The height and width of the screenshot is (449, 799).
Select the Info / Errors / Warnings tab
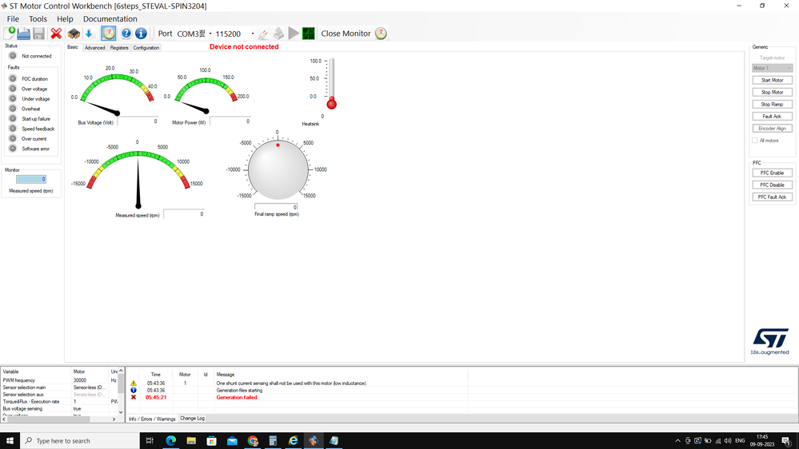click(x=152, y=419)
